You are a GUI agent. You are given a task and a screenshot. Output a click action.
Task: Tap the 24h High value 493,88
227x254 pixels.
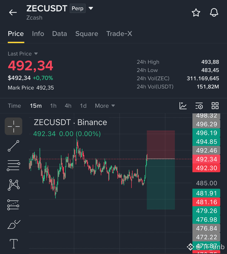coord(210,62)
